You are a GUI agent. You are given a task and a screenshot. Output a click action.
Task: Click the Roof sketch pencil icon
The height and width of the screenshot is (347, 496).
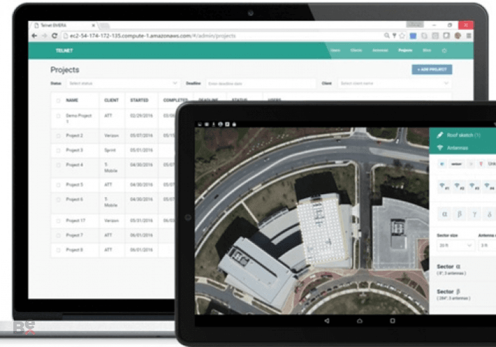coord(440,135)
